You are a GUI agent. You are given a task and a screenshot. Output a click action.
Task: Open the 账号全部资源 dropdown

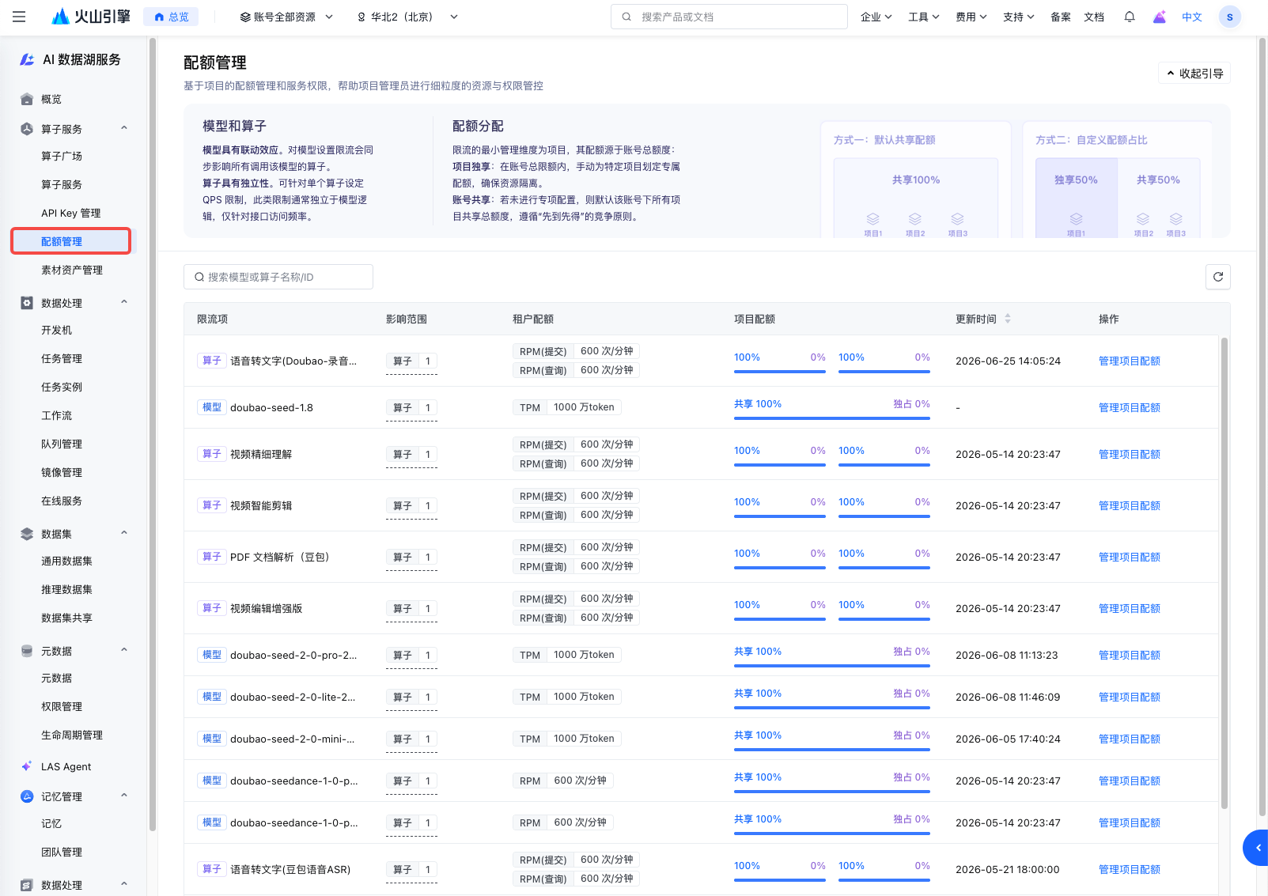[286, 17]
